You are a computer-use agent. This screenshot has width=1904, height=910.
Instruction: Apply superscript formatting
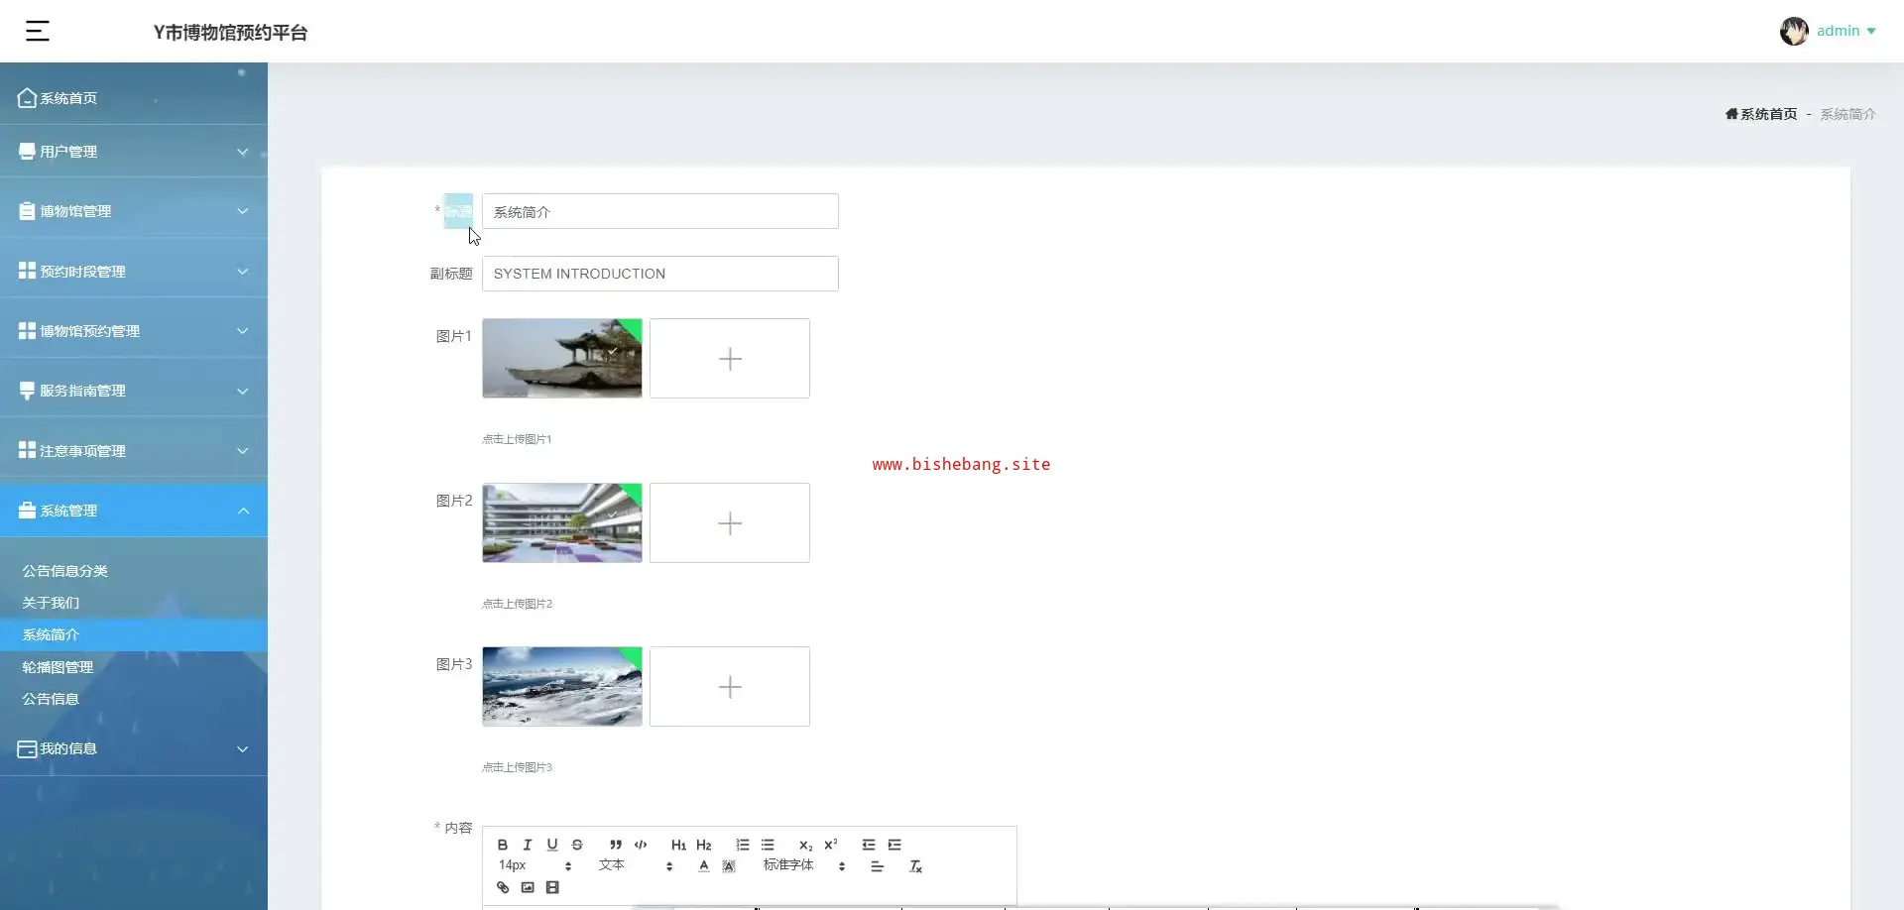tap(831, 845)
